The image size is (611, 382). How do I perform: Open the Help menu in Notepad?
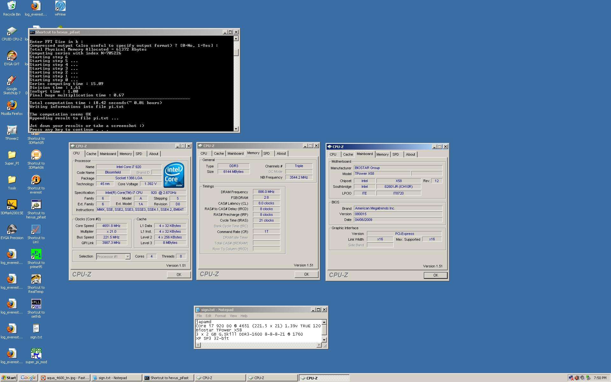click(244, 316)
